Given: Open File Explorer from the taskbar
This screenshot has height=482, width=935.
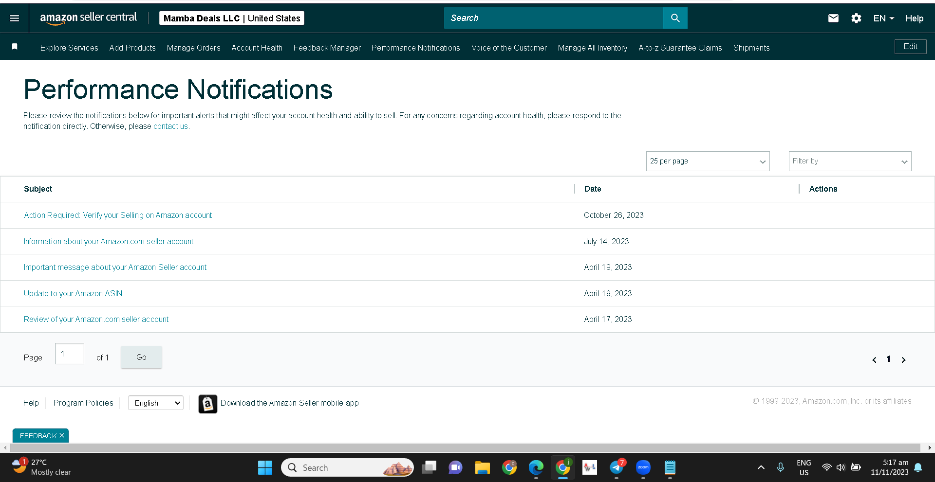Looking at the screenshot, I should pos(482,468).
